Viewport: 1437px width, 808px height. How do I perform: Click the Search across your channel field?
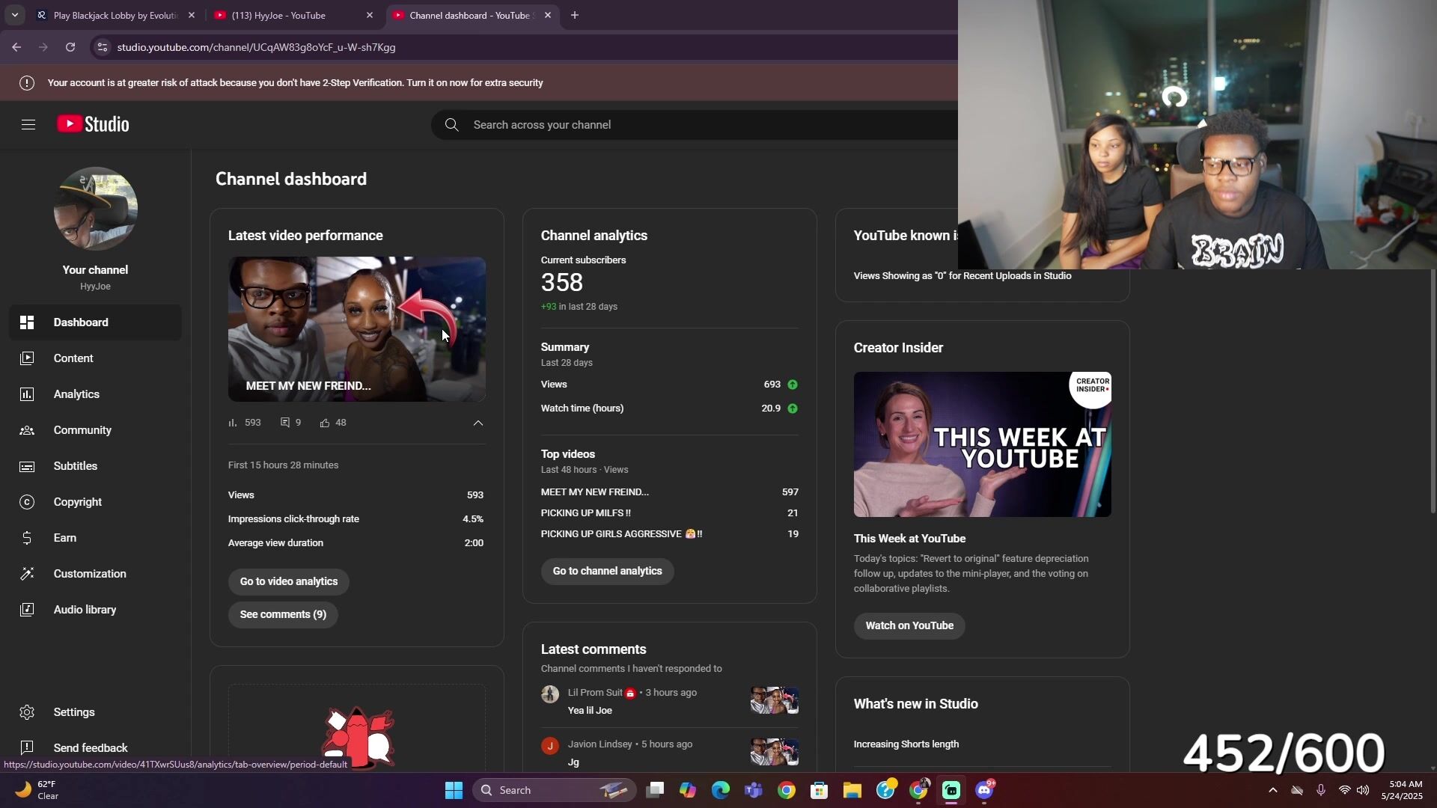696,125
